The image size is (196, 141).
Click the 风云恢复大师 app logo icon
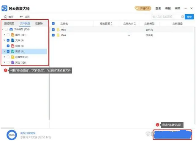point(4,8)
